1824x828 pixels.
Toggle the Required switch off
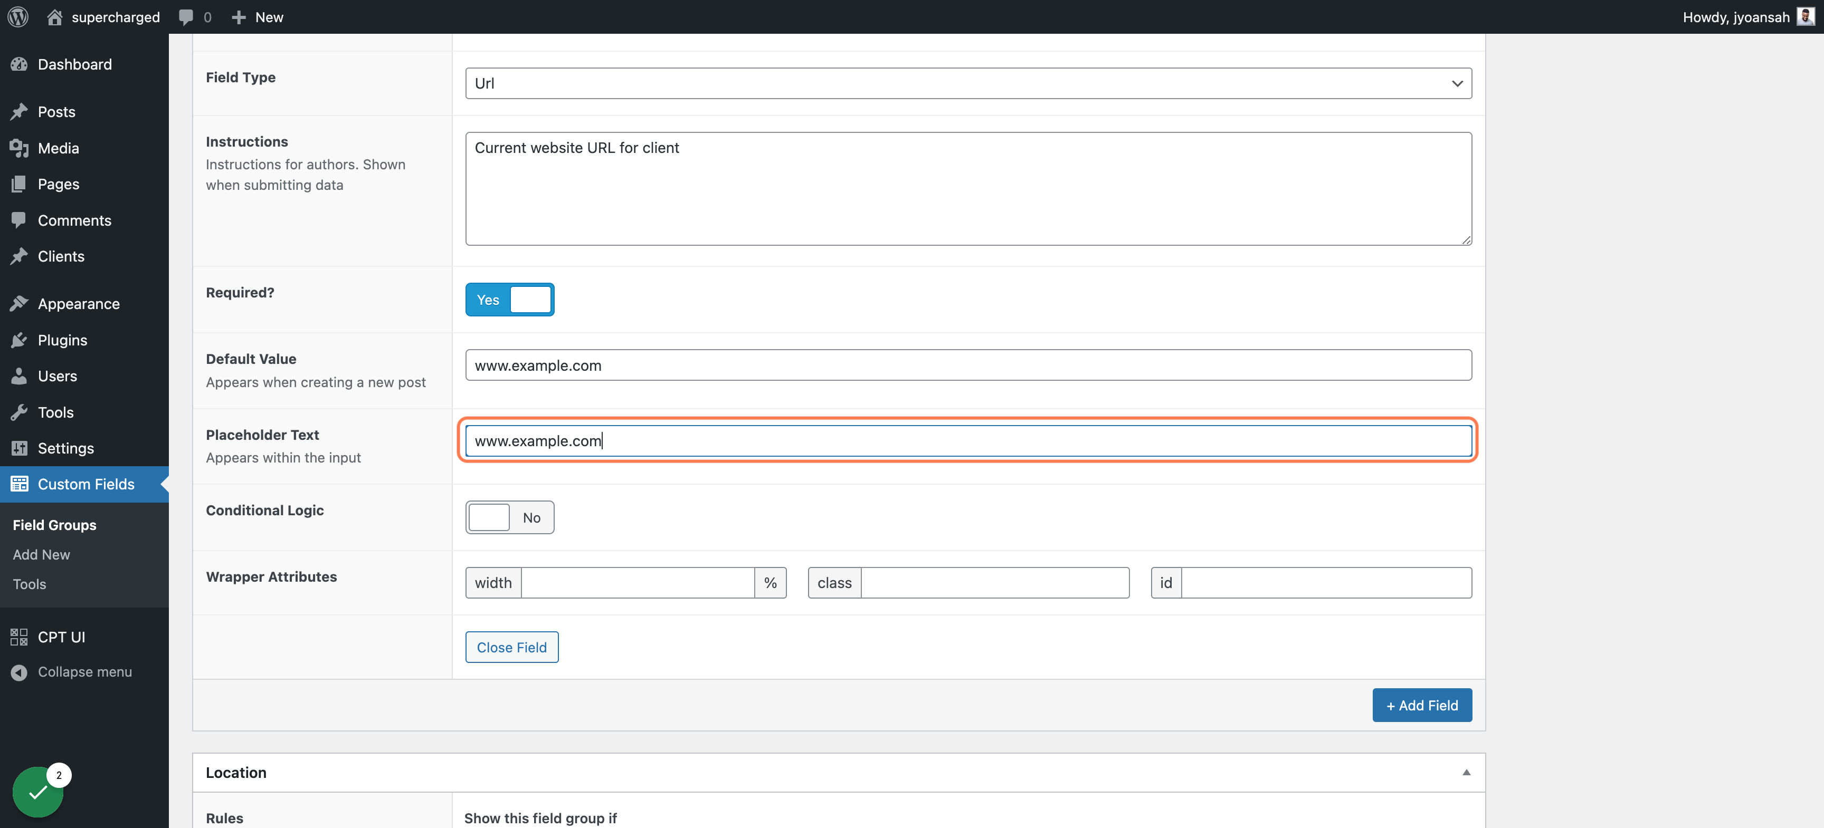(509, 300)
